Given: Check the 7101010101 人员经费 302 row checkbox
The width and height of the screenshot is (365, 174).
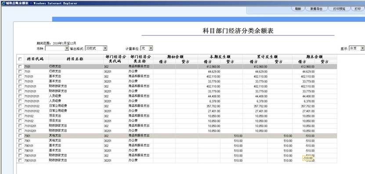Looking at the screenshot, I should tap(20, 96).
